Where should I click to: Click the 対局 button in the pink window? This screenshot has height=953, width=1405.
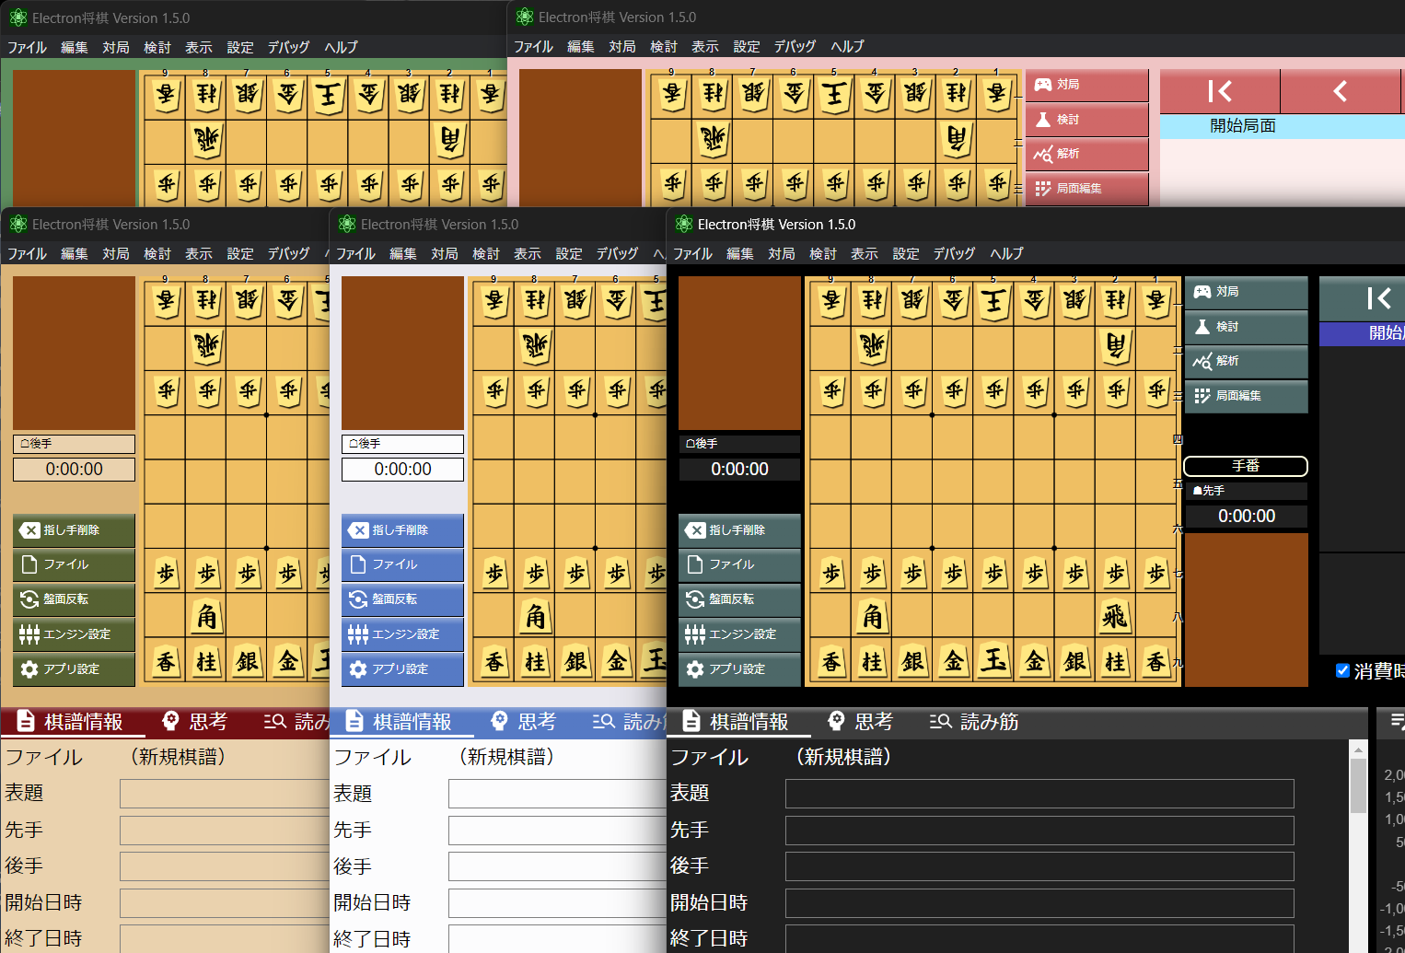[x=1086, y=85]
